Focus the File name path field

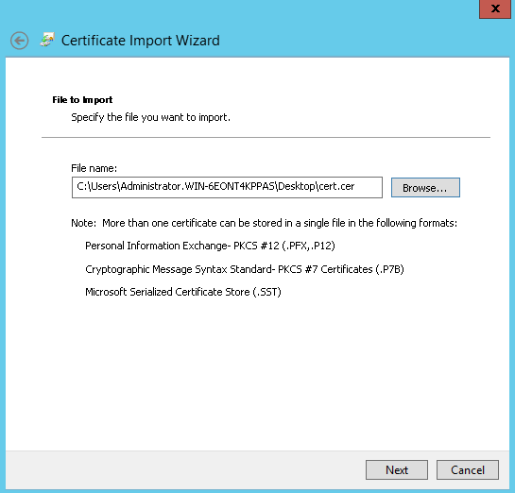click(x=227, y=187)
